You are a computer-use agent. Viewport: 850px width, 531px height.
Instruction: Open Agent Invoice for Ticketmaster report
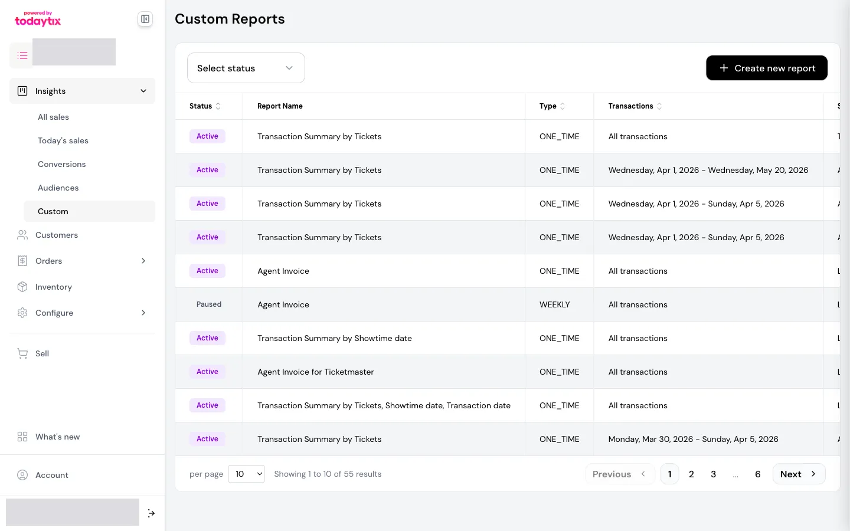tap(316, 372)
